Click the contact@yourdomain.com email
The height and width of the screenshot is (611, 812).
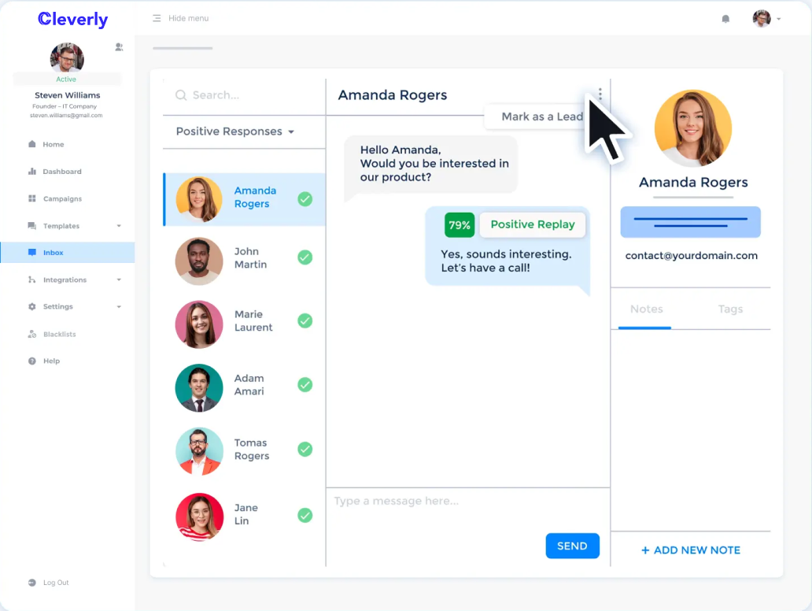click(692, 255)
